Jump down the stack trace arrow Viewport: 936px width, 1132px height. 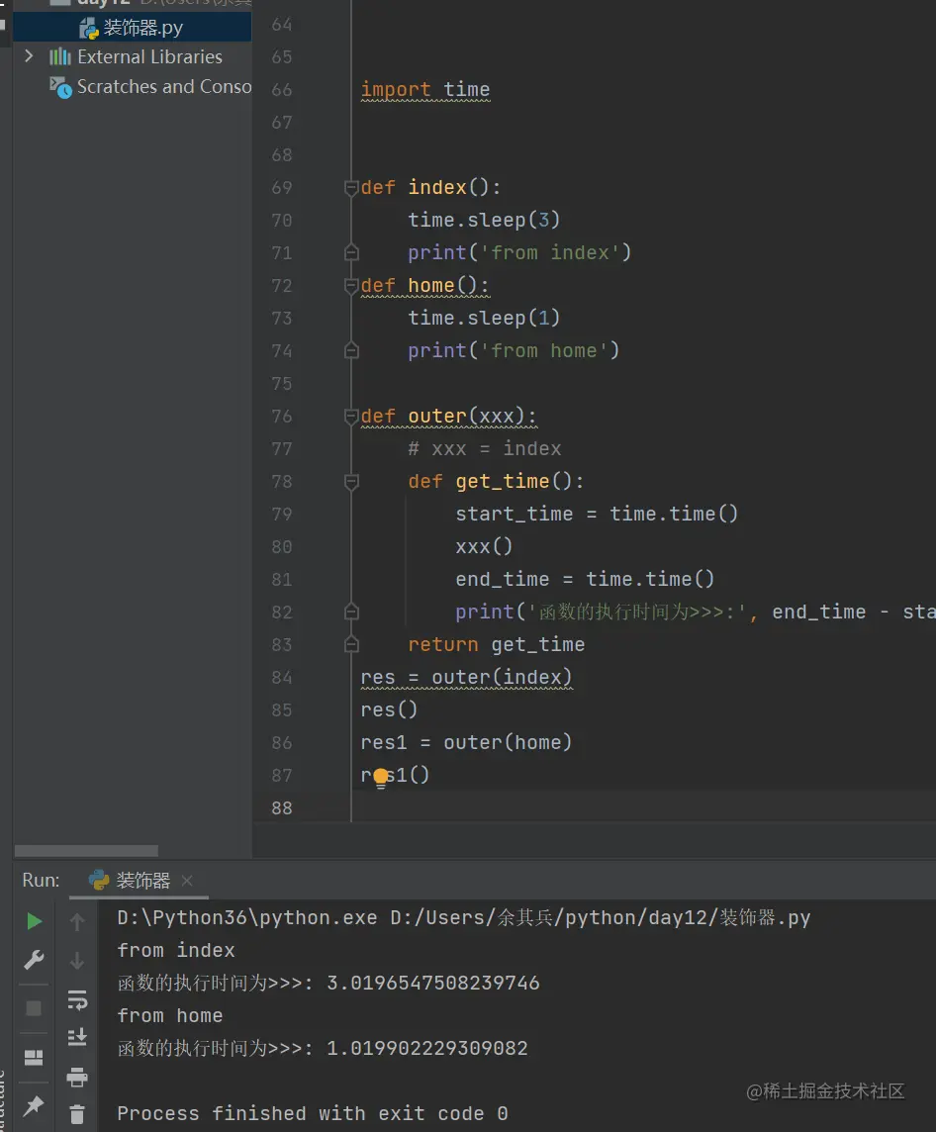point(77,960)
